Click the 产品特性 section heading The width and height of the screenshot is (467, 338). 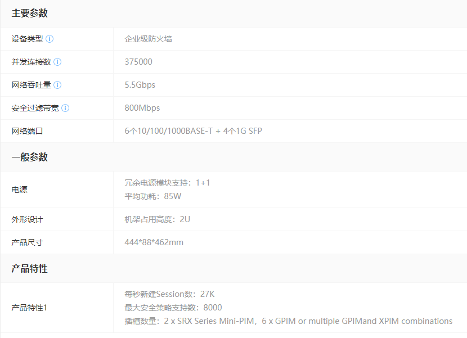tap(29, 269)
